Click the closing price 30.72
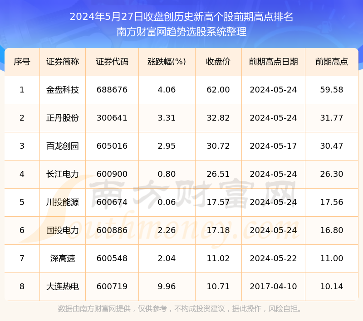Viewport: 363px width, 321px height. [x=218, y=146]
